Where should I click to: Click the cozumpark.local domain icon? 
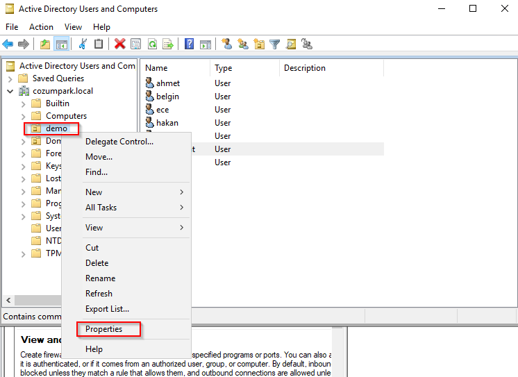[x=24, y=91]
